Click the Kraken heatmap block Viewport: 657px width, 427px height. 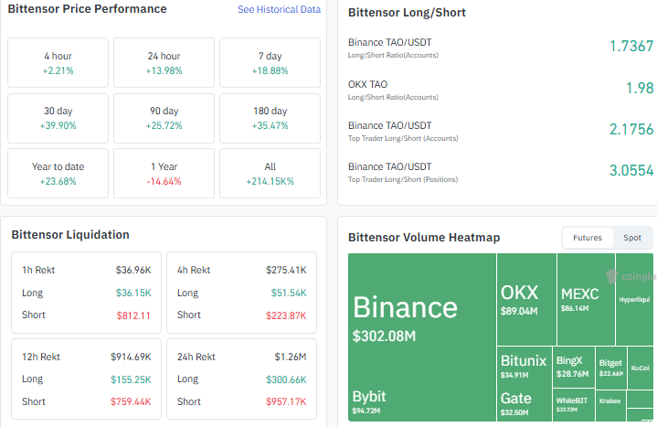coord(610,406)
